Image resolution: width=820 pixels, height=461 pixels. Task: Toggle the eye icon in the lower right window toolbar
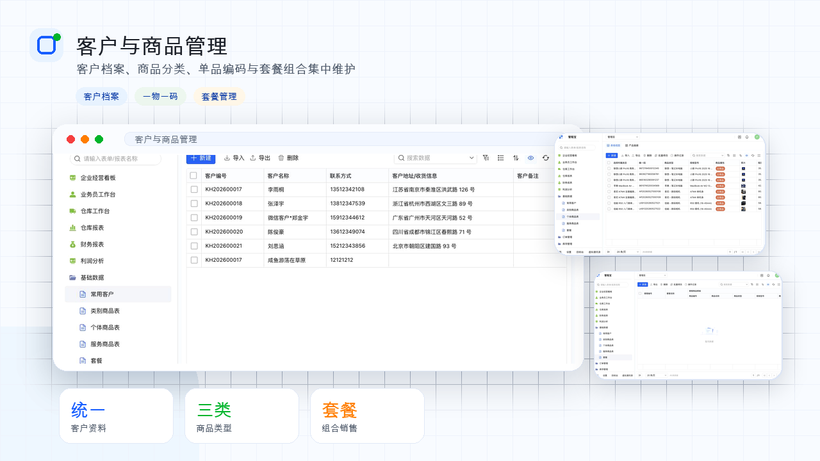tap(768, 284)
